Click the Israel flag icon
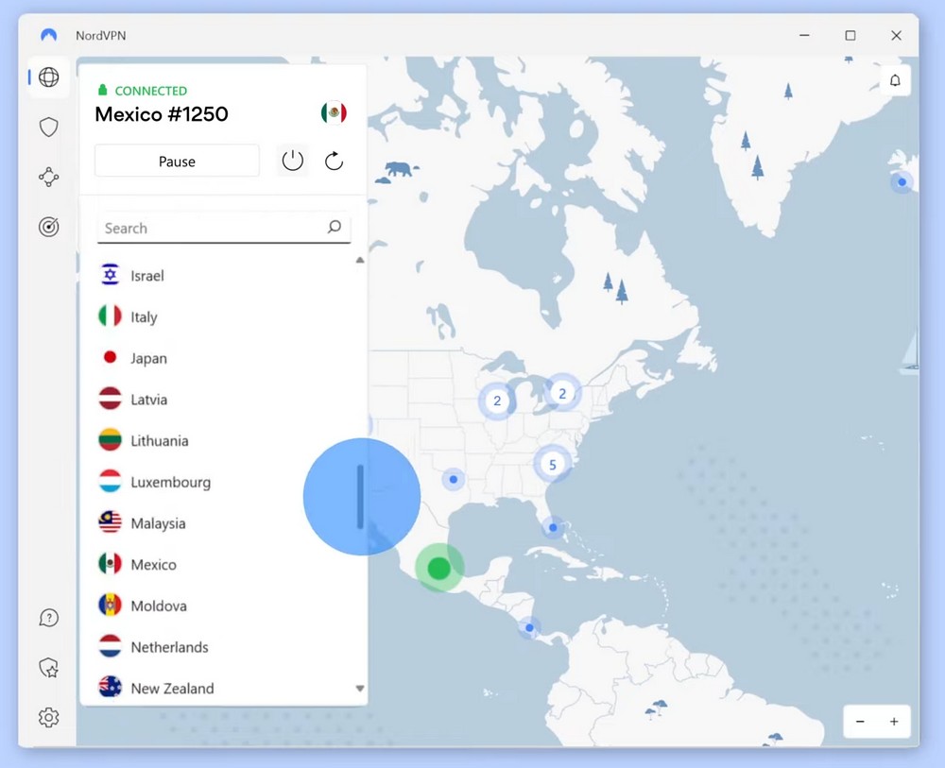 click(x=110, y=275)
